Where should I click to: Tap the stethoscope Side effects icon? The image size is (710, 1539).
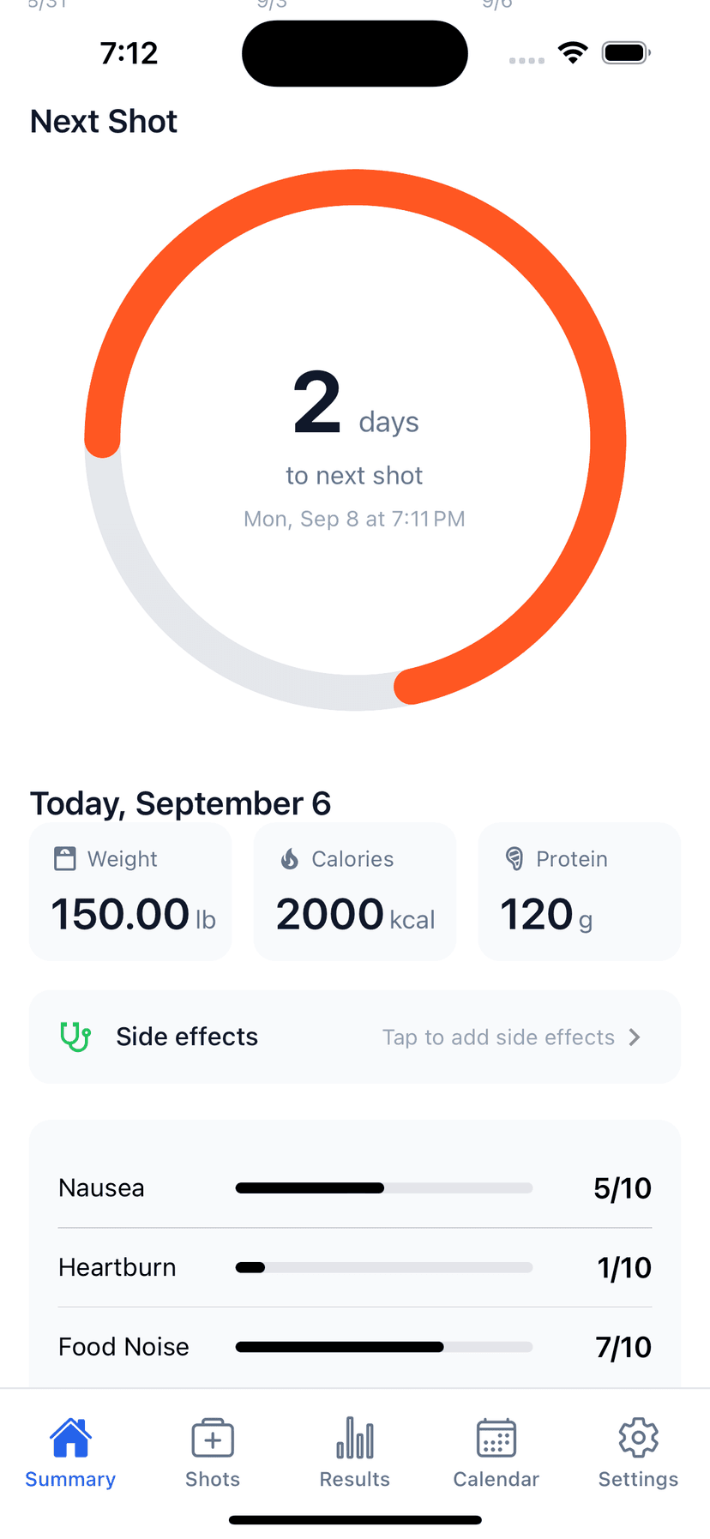(x=75, y=1037)
